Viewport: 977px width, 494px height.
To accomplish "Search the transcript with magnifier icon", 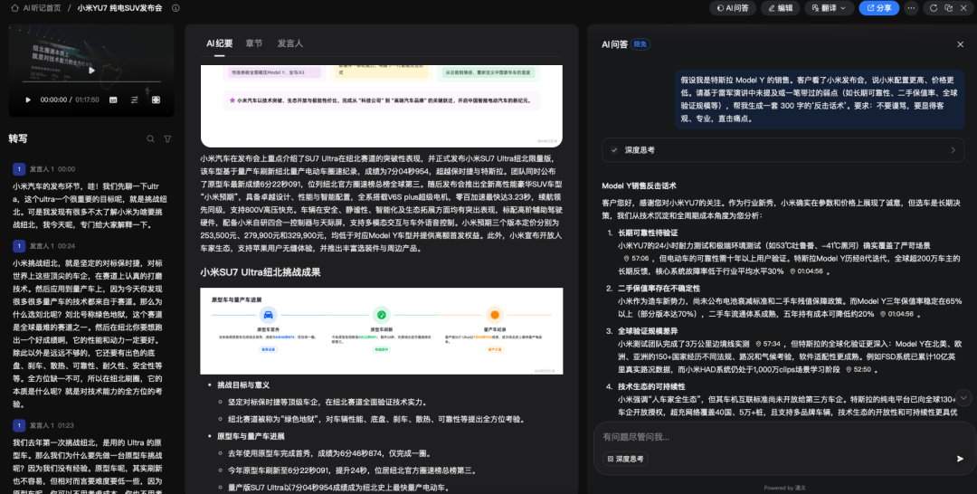I will (x=151, y=138).
